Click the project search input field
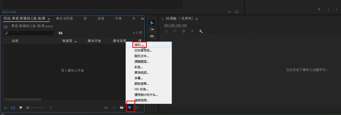Viewport: 341px width, 115px height. [29, 33]
